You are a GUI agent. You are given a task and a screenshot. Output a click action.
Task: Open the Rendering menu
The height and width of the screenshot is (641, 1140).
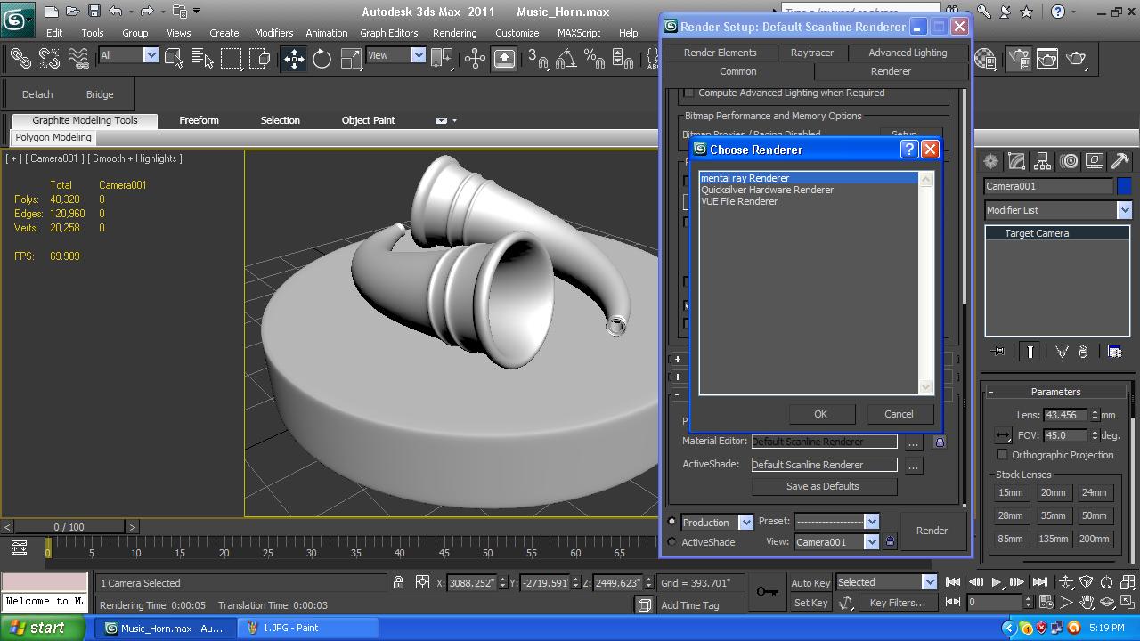click(x=454, y=33)
